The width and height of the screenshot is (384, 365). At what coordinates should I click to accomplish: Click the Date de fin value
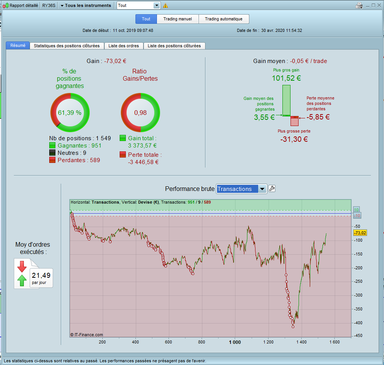tap(282, 31)
